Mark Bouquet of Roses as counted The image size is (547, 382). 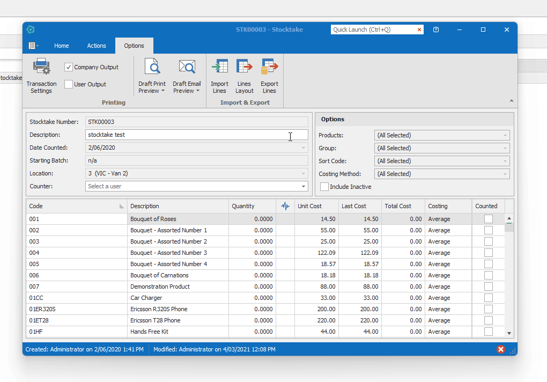pyautogui.click(x=488, y=219)
